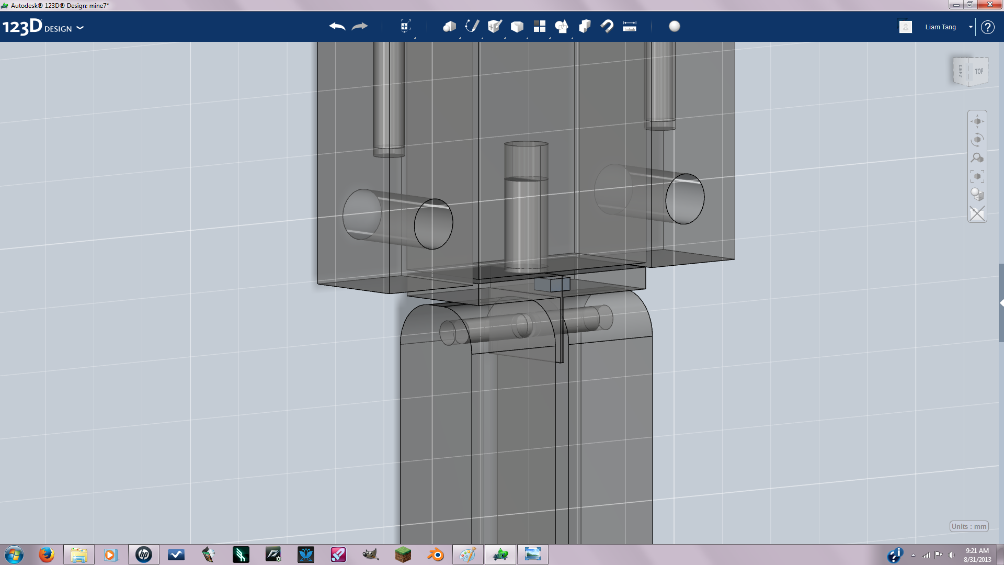
Task: Expand the Liam Tang account dropdown
Action: click(x=971, y=27)
